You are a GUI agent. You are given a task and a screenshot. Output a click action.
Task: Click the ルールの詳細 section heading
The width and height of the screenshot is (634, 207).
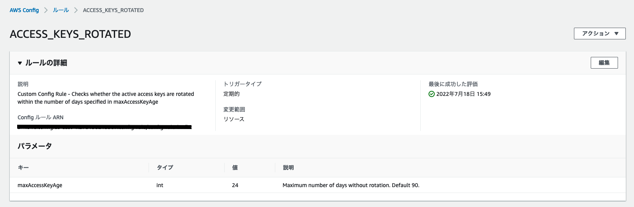tap(46, 63)
